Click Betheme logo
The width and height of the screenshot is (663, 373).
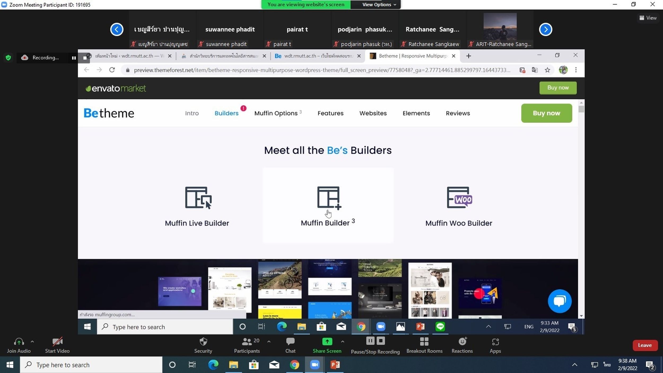pyautogui.click(x=109, y=113)
